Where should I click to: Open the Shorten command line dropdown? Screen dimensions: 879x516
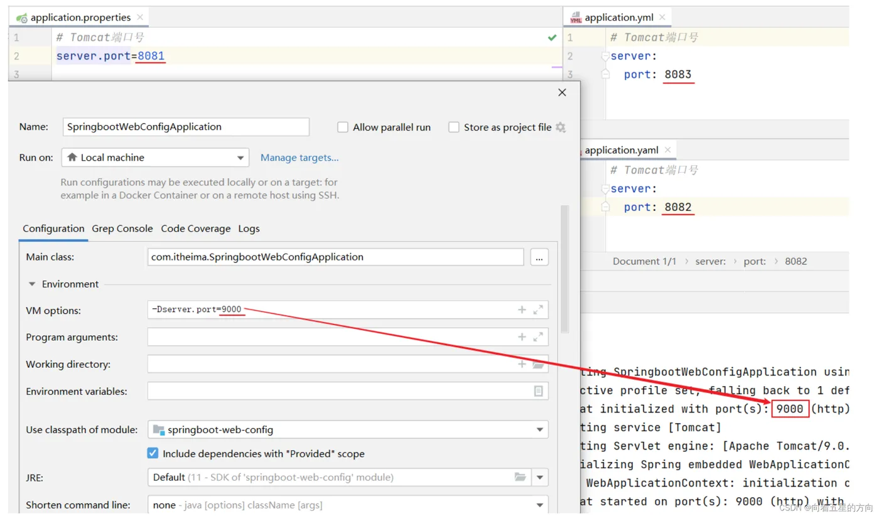[x=348, y=505]
